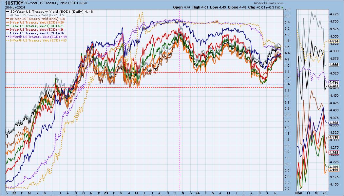Click the 4.310 price tag in right panel
The image size is (344, 196).
click(334, 138)
